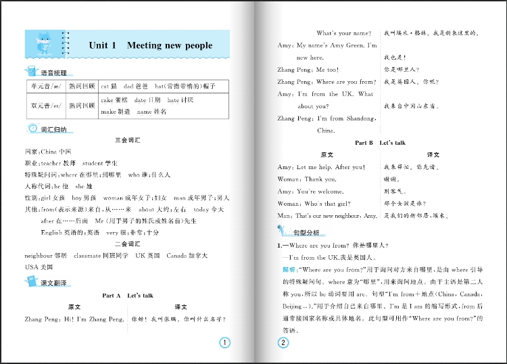Click 'USA 美国' vocabulary entry

(39, 267)
